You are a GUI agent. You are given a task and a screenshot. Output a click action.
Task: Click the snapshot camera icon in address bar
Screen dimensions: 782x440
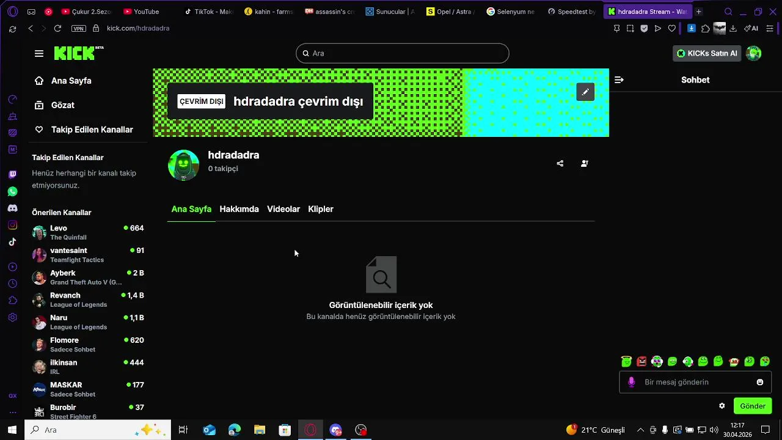coord(630,28)
